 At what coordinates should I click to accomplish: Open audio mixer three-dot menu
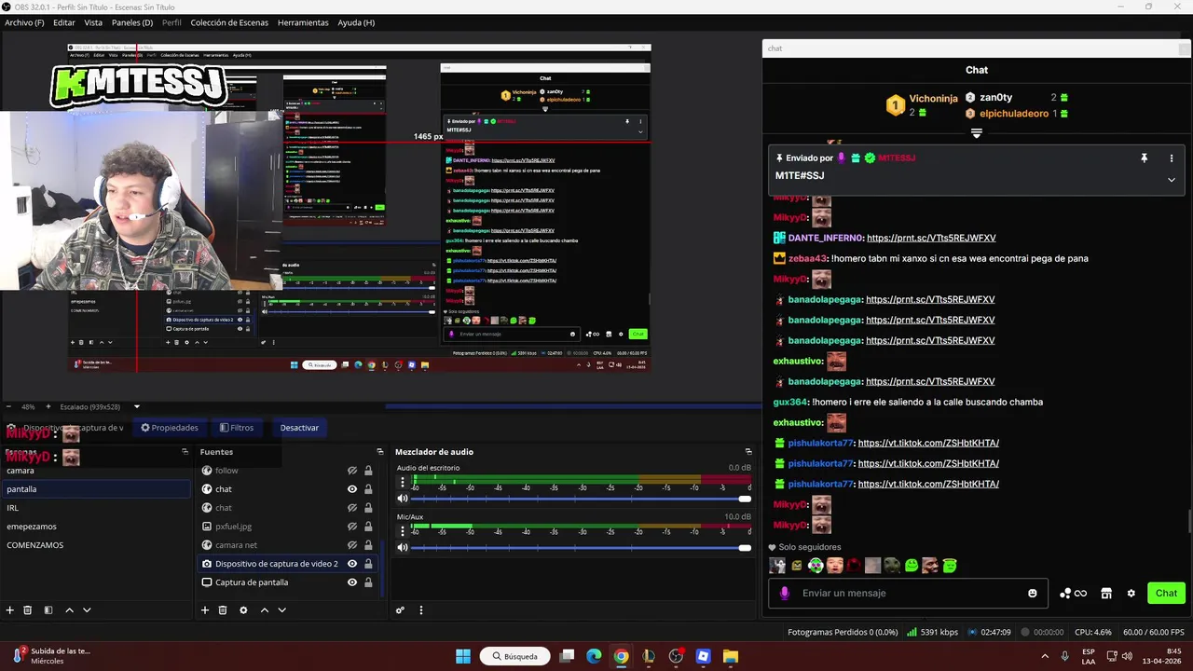point(421,610)
